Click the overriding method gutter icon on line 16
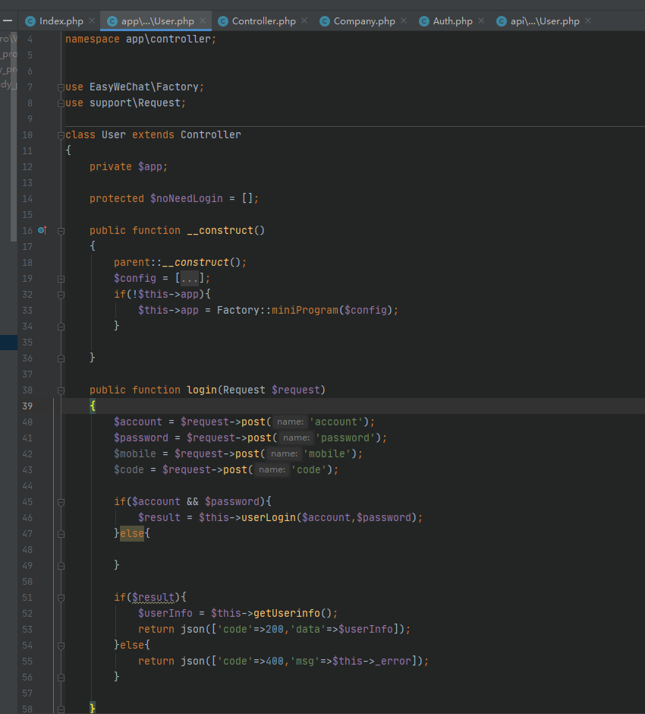The width and height of the screenshot is (645, 714). 42,230
